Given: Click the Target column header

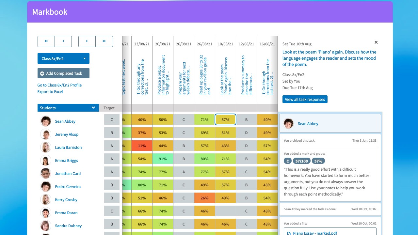Looking at the screenshot, I should click(109, 108).
